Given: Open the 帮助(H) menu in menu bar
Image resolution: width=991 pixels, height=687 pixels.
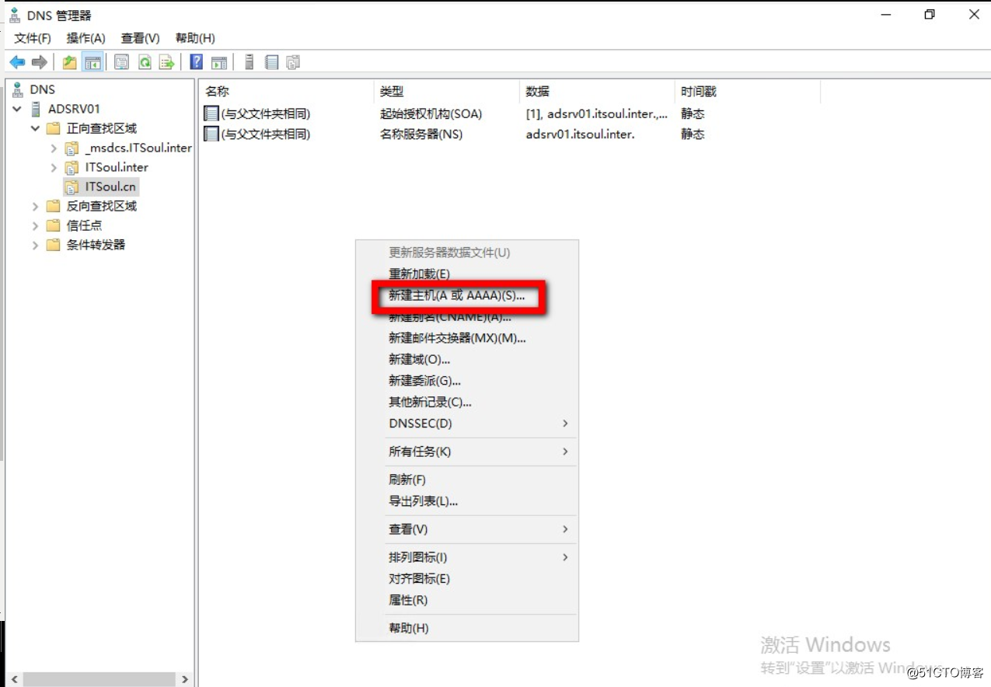Looking at the screenshot, I should [195, 38].
